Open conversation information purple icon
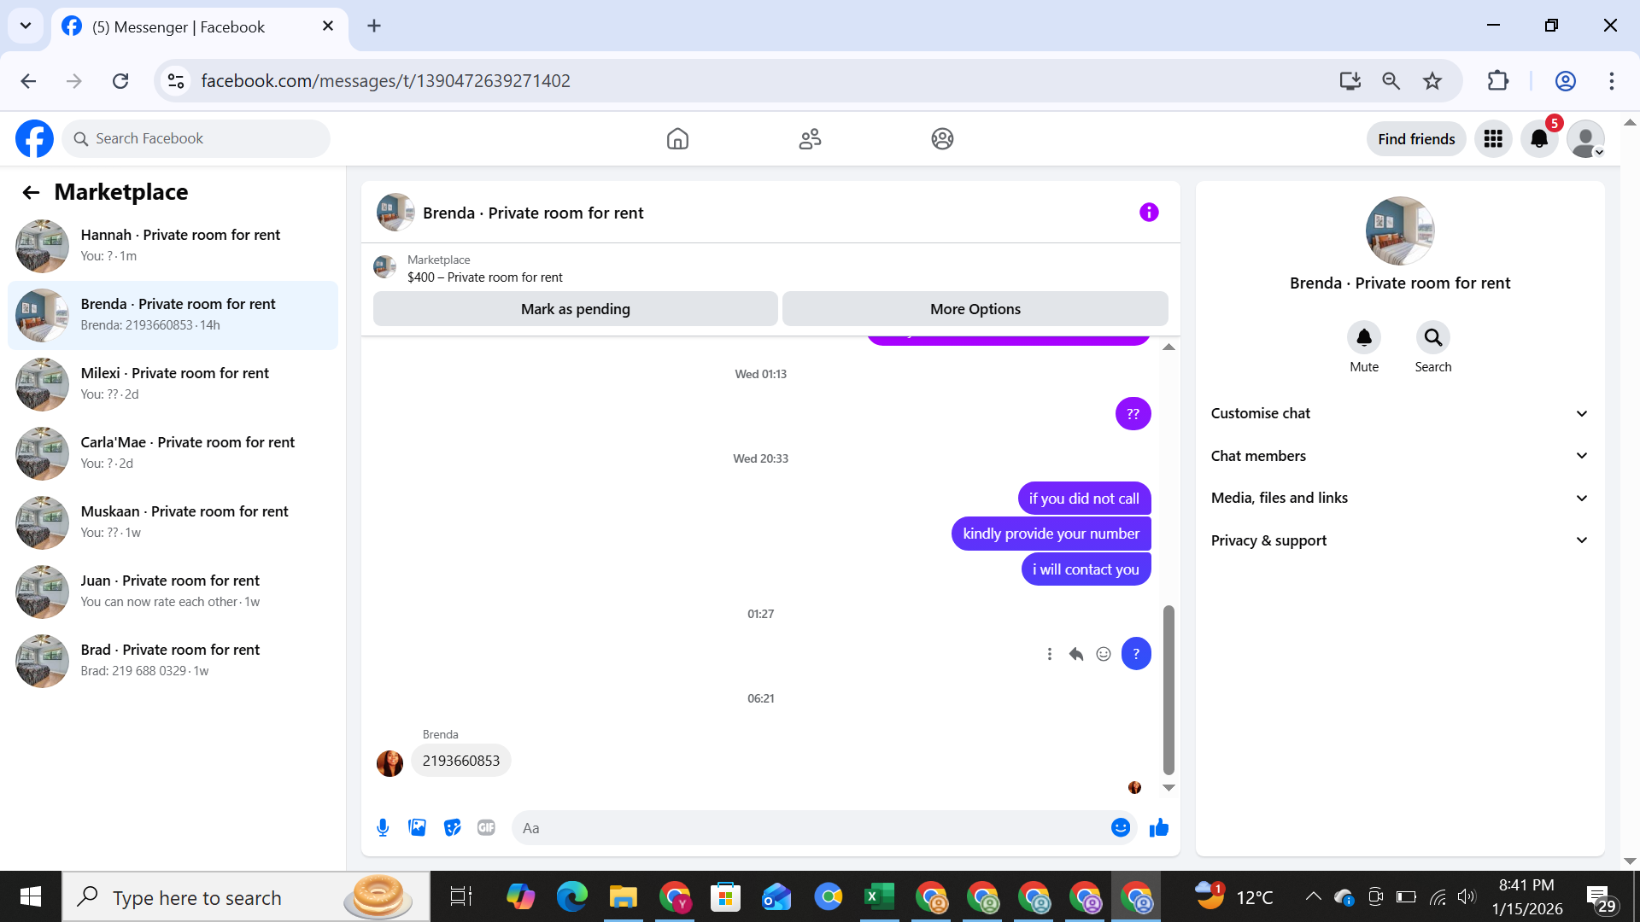This screenshot has height=922, width=1640. [x=1149, y=213]
